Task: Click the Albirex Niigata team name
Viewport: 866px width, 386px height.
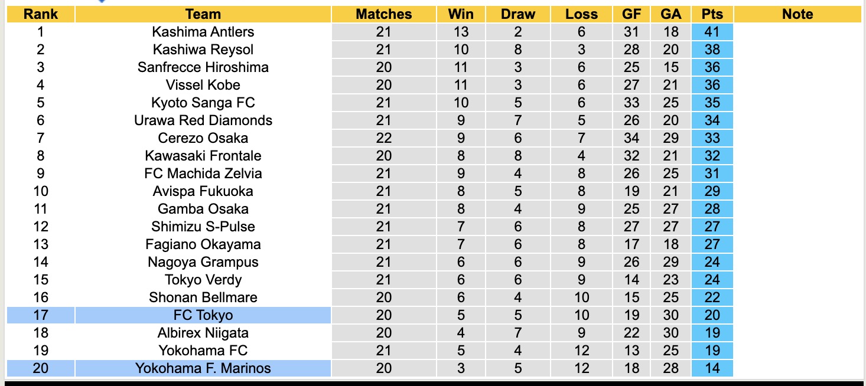Action: pyautogui.click(x=203, y=333)
